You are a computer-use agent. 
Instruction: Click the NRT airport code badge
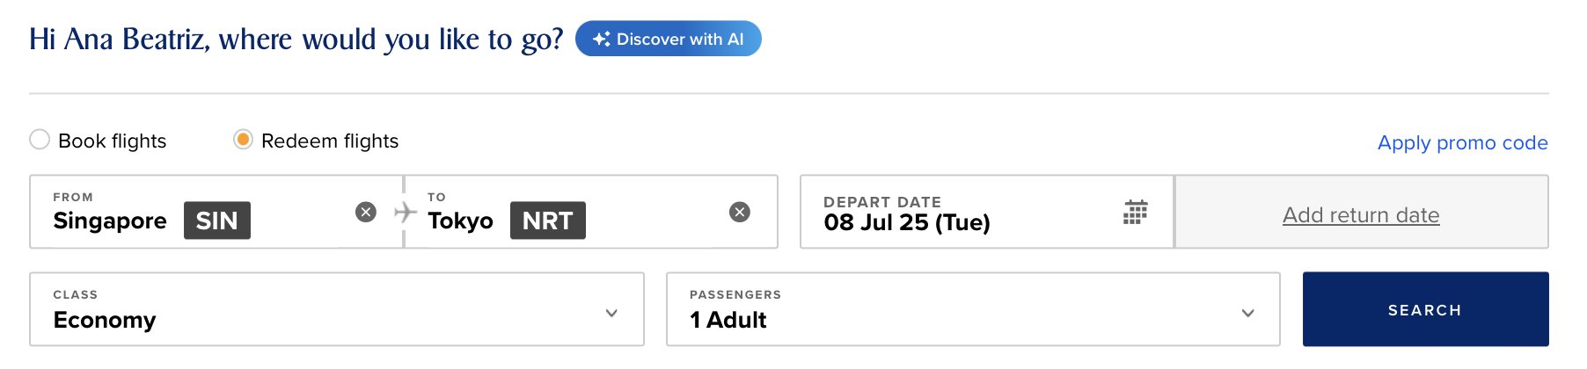(x=548, y=221)
